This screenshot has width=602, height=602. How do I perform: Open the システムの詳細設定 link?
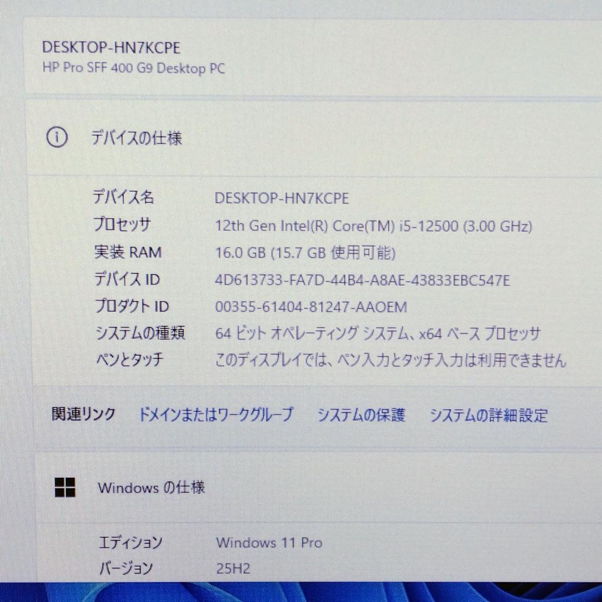[489, 415]
